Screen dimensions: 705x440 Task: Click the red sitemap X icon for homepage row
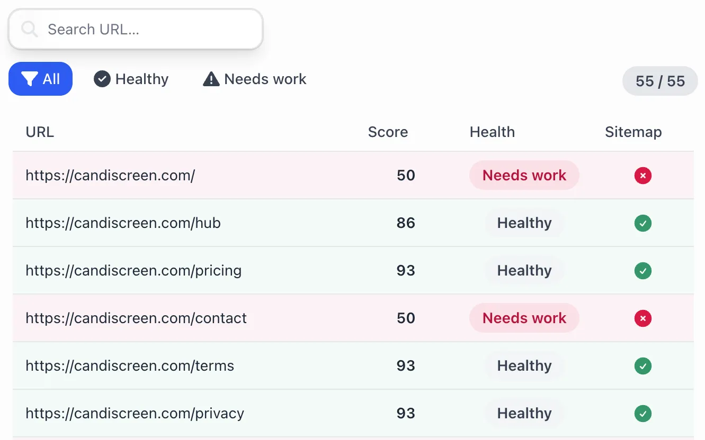point(643,175)
